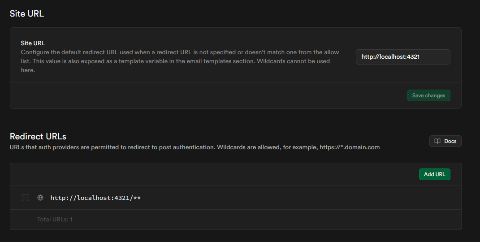The image size is (480, 242).
Task: Click the small Site URL label in card
Action: [x=33, y=43]
